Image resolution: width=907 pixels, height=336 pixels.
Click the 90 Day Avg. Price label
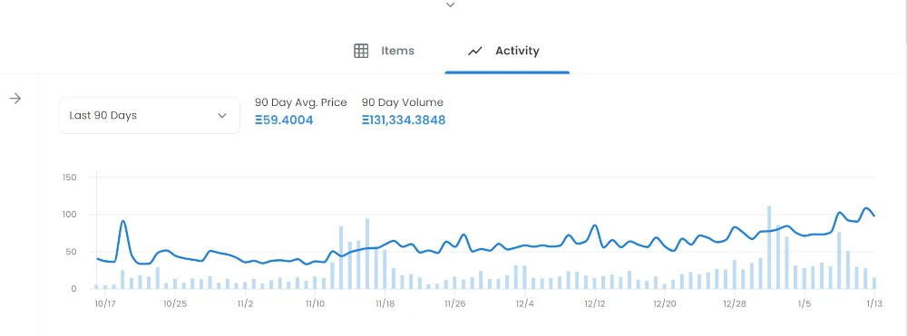click(x=301, y=102)
